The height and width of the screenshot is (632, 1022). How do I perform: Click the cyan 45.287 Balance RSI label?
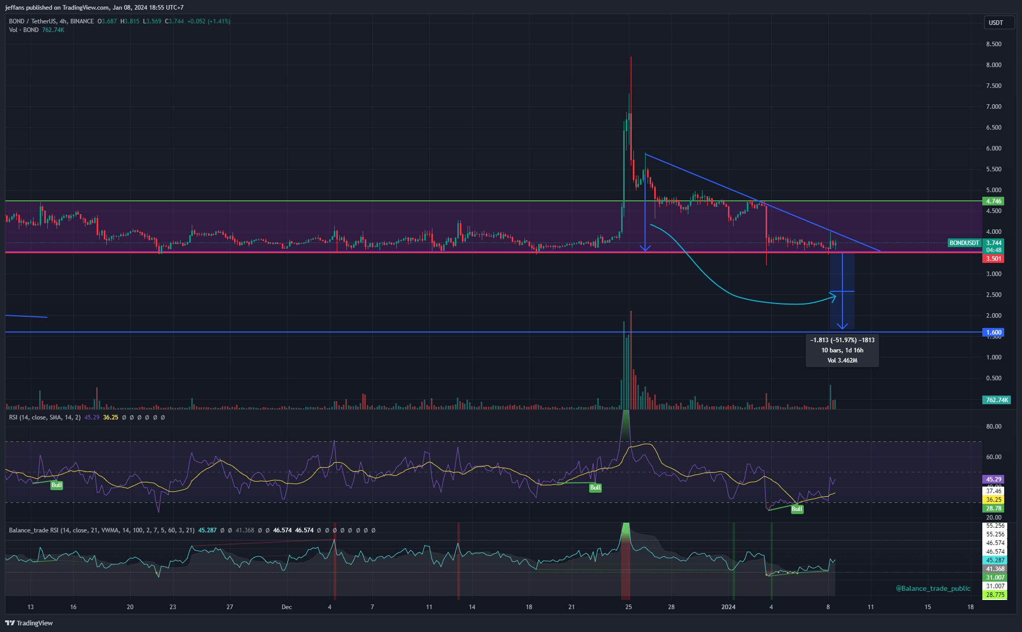click(x=995, y=560)
